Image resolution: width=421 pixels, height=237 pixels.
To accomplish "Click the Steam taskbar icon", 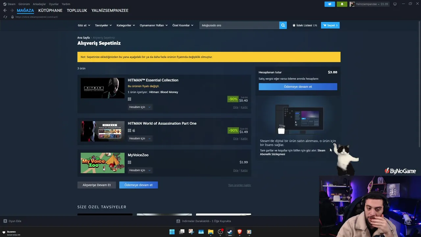I will click(x=230, y=232).
